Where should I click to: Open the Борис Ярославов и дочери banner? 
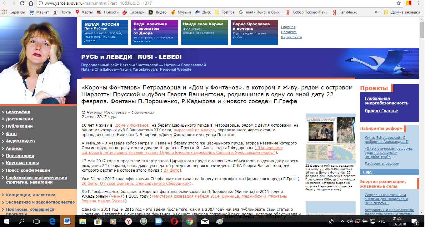[255, 33]
